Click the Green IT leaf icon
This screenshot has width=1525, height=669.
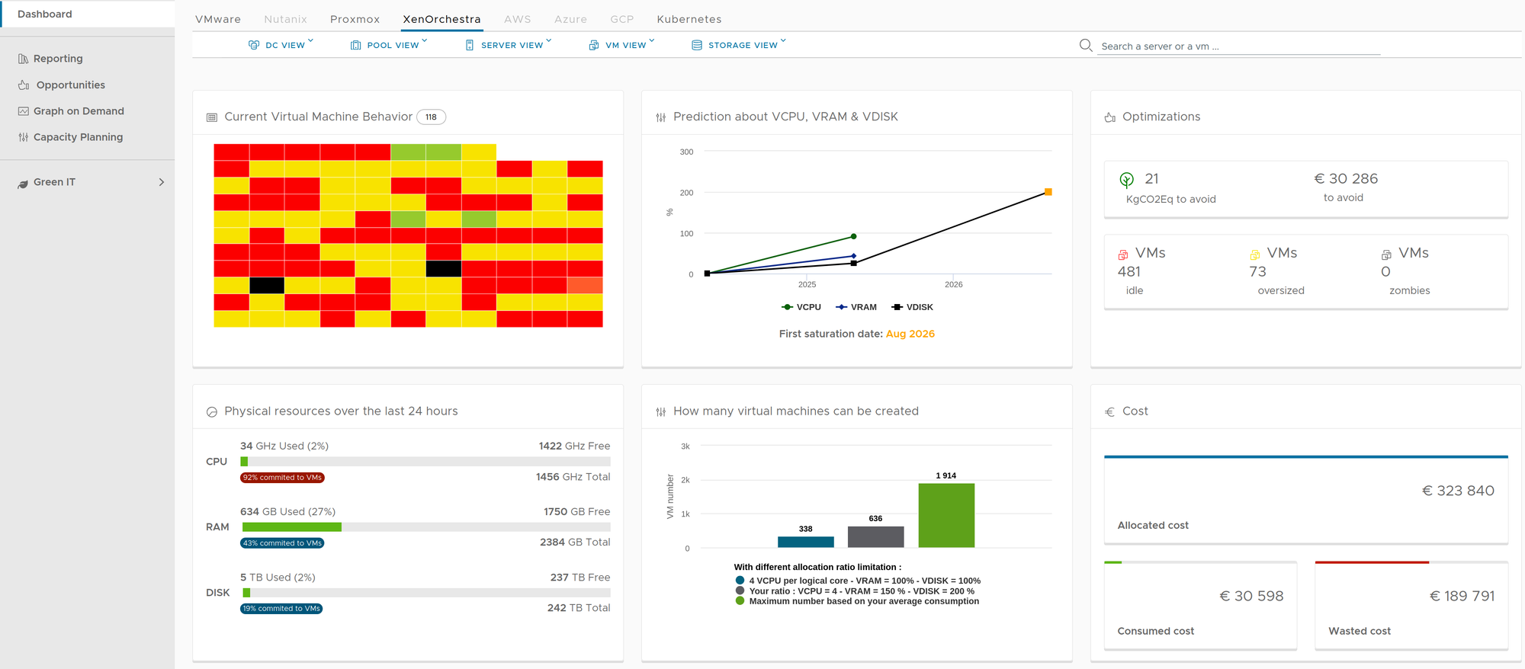click(24, 183)
